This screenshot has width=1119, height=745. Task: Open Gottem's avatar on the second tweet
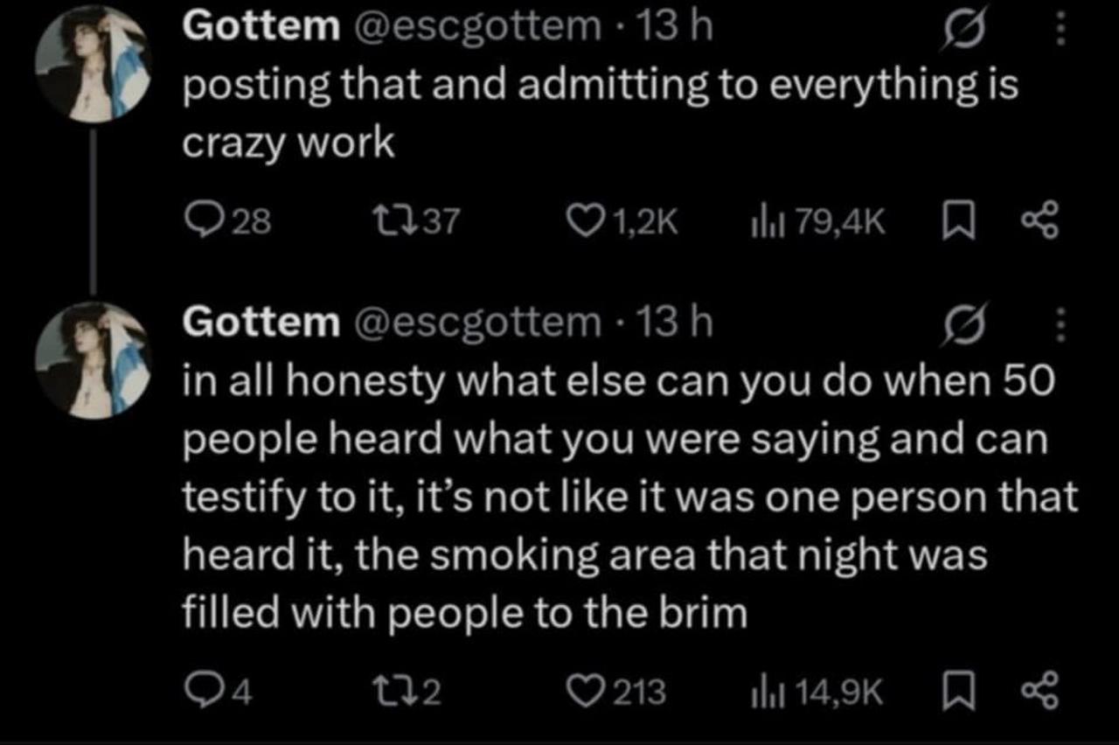pos(94,359)
